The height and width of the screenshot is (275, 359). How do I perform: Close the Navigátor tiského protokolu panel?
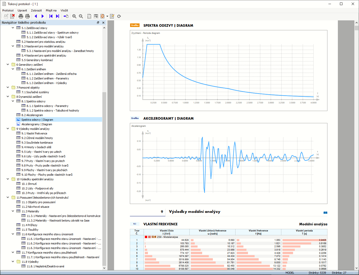click(x=103, y=23)
